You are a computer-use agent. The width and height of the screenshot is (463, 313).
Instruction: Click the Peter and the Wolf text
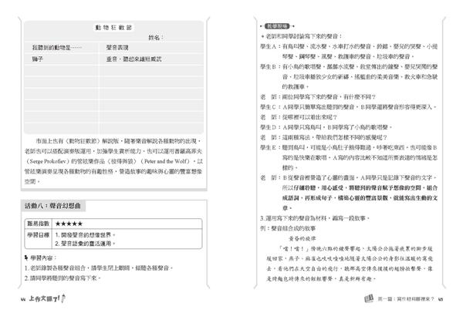coord(166,161)
